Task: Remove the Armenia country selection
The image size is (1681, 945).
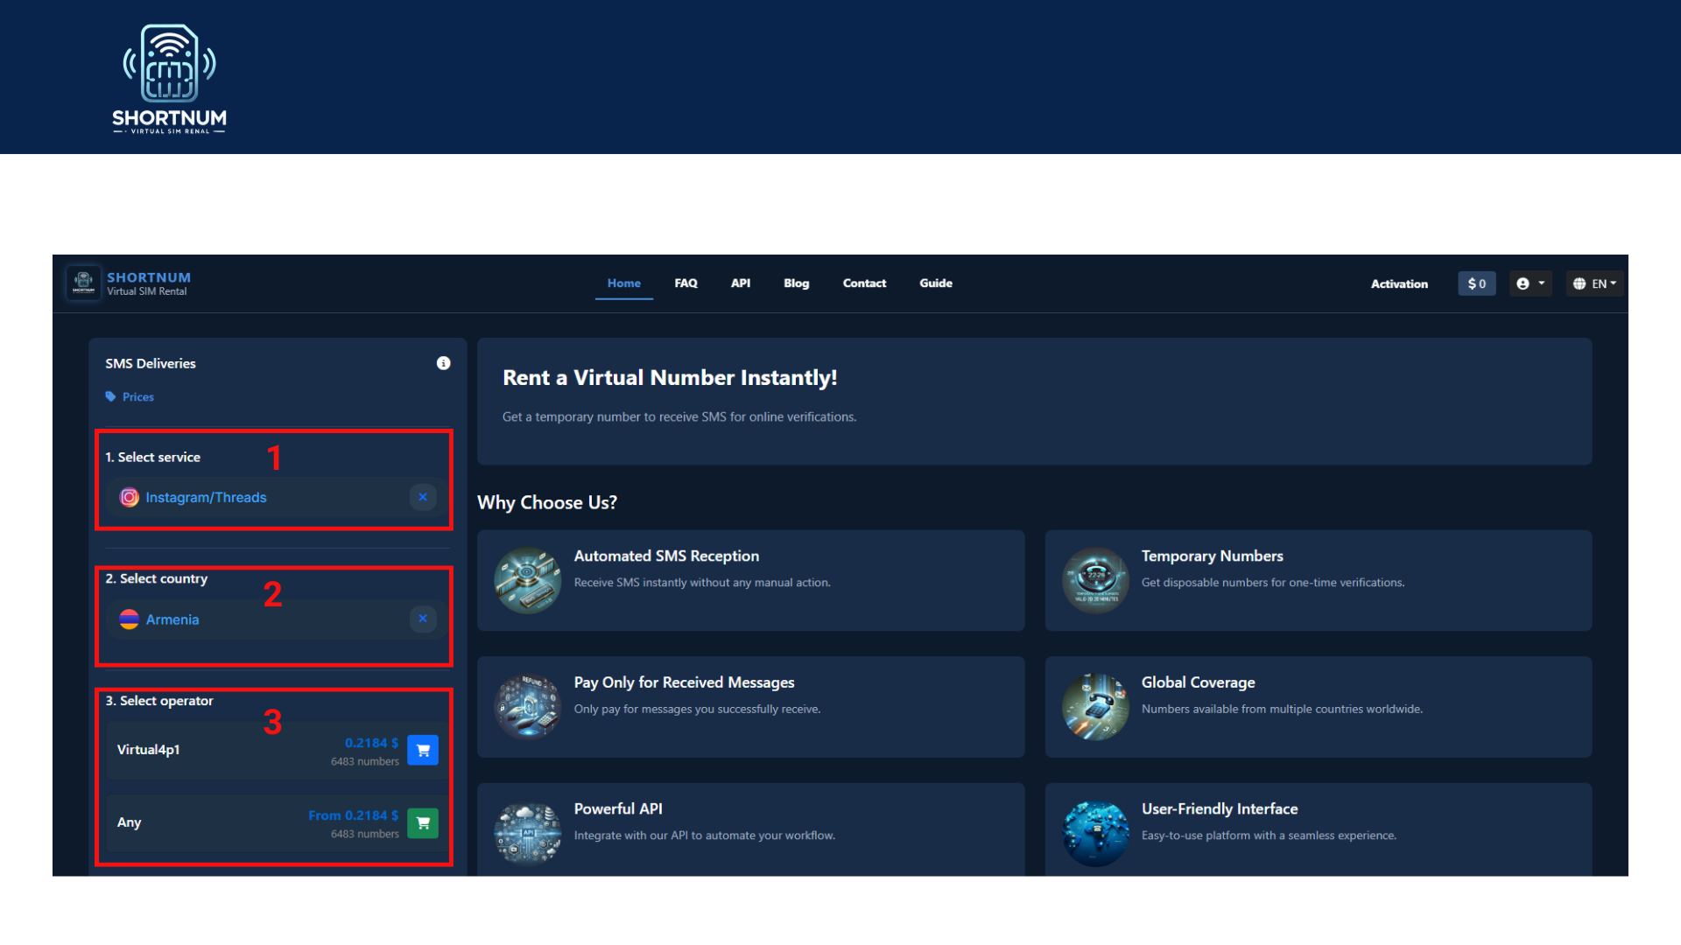Action: 423,619
